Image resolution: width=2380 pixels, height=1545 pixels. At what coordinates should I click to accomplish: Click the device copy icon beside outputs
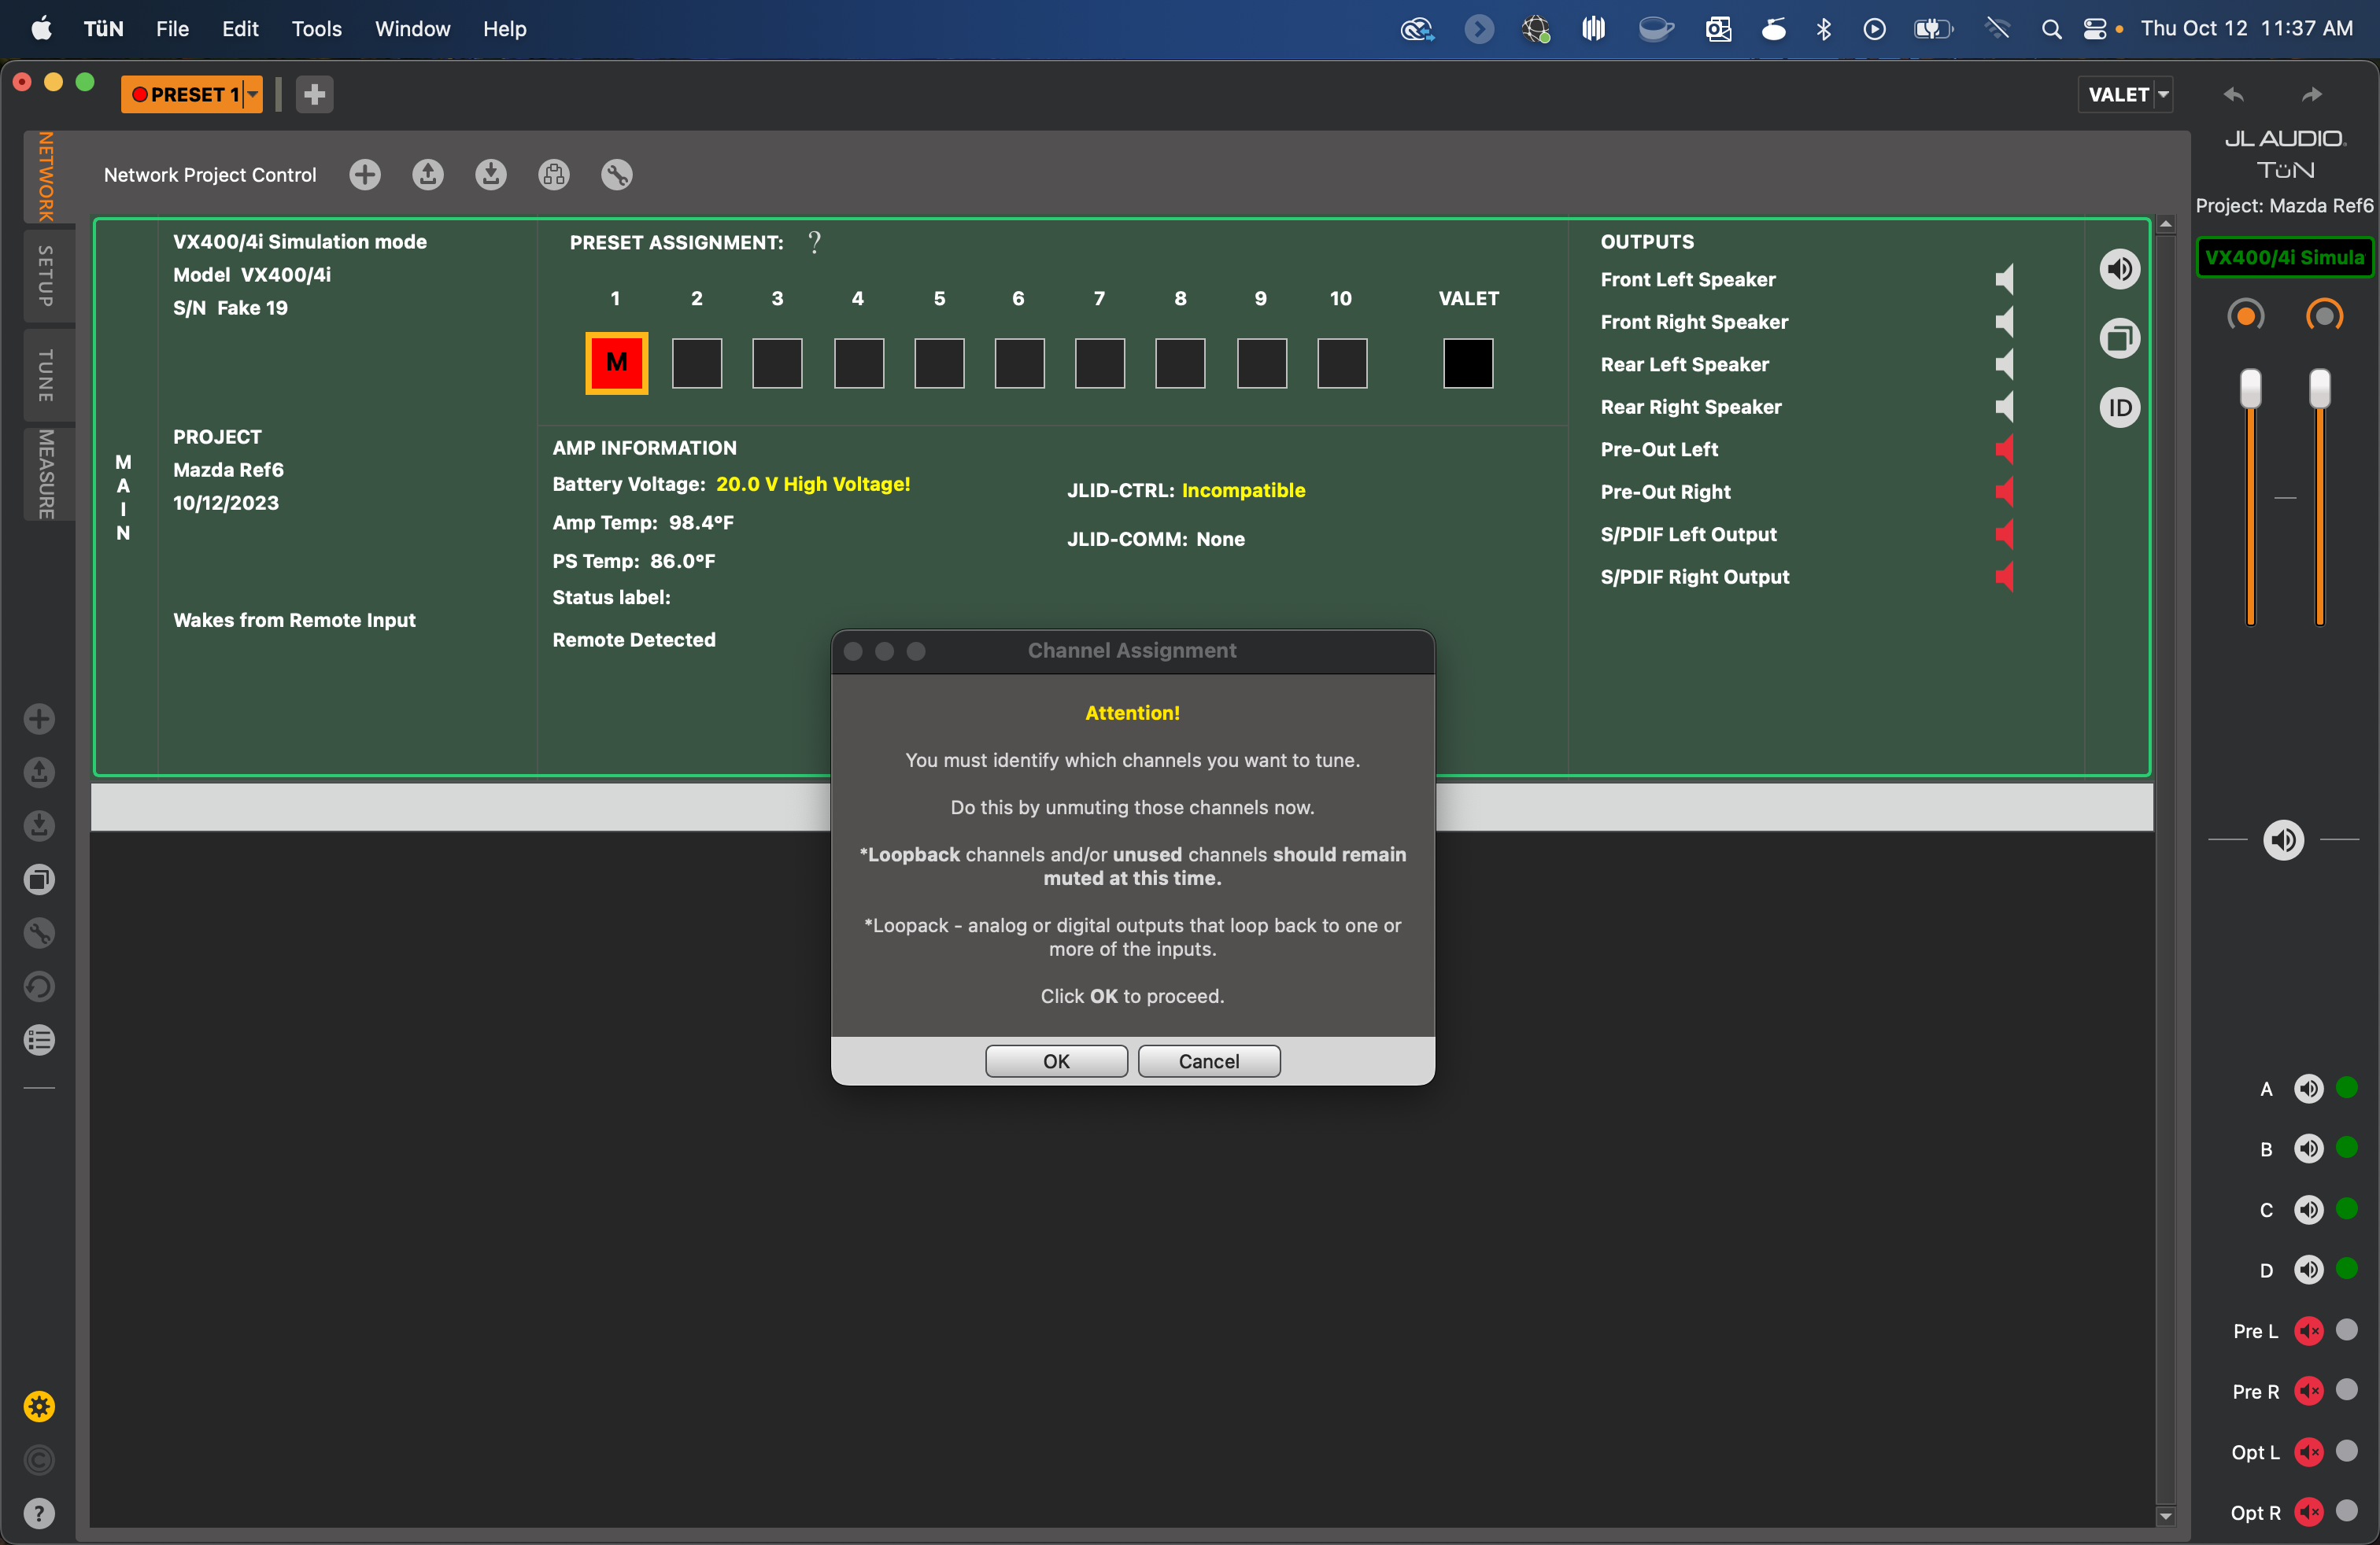(x=2119, y=337)
